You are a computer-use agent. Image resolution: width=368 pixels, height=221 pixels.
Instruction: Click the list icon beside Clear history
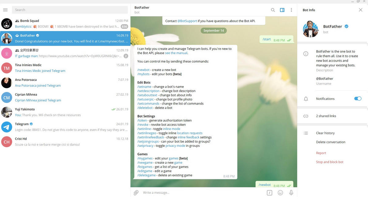(x=306, y=133)
